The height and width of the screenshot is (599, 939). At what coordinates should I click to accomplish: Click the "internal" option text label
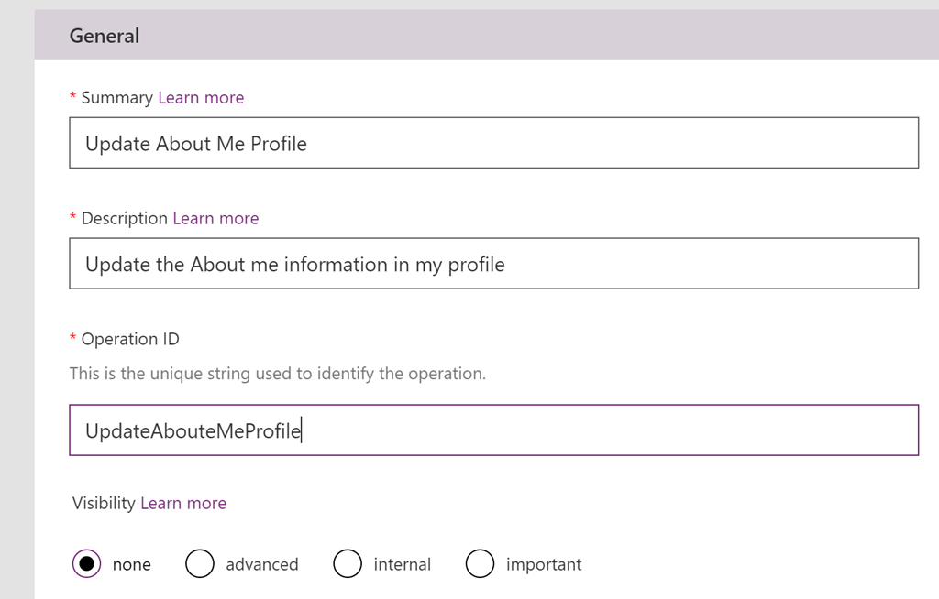[403, 564]
